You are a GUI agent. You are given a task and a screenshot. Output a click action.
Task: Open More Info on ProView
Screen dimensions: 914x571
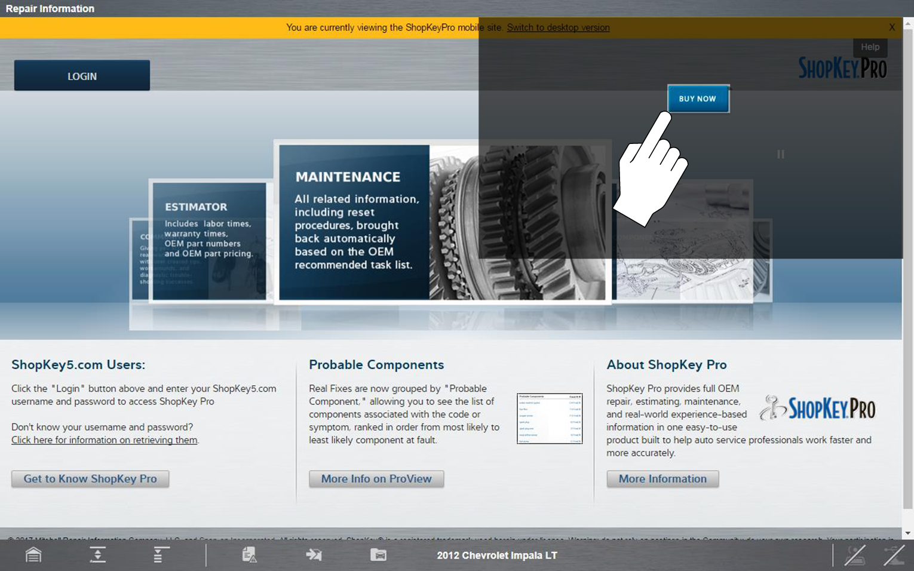pyautogui.click(x=376, y=479)
